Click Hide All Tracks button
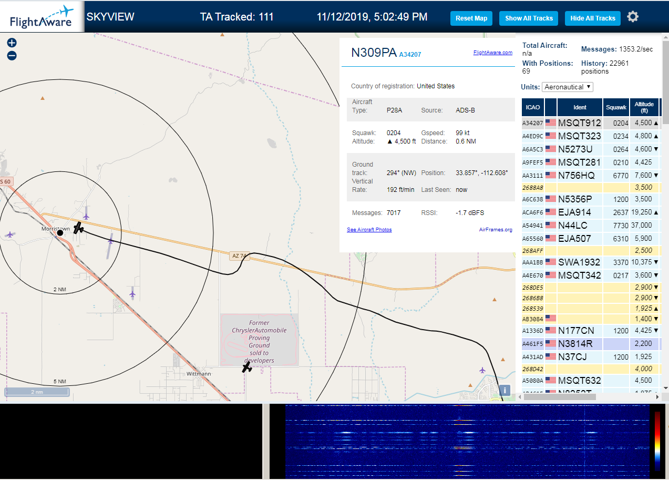Screen dimensions: 669x480 coord(593,18)
